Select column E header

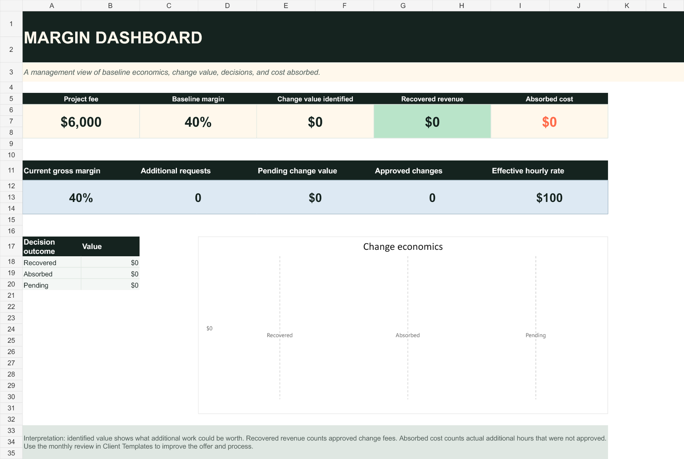[x=286, y=6]
